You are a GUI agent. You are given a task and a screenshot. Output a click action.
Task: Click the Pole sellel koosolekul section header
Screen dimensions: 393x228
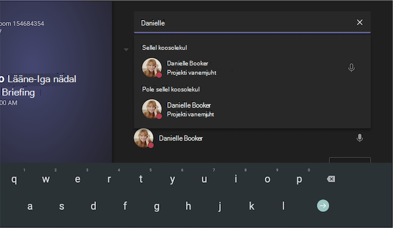(x=171, y=89)
